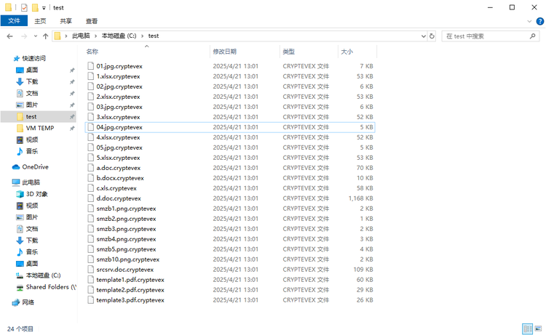This screenshot has width=546, height=335.
Task: Select the file name 05.jpg.cryptevex
Action: [x=119, y=148]
